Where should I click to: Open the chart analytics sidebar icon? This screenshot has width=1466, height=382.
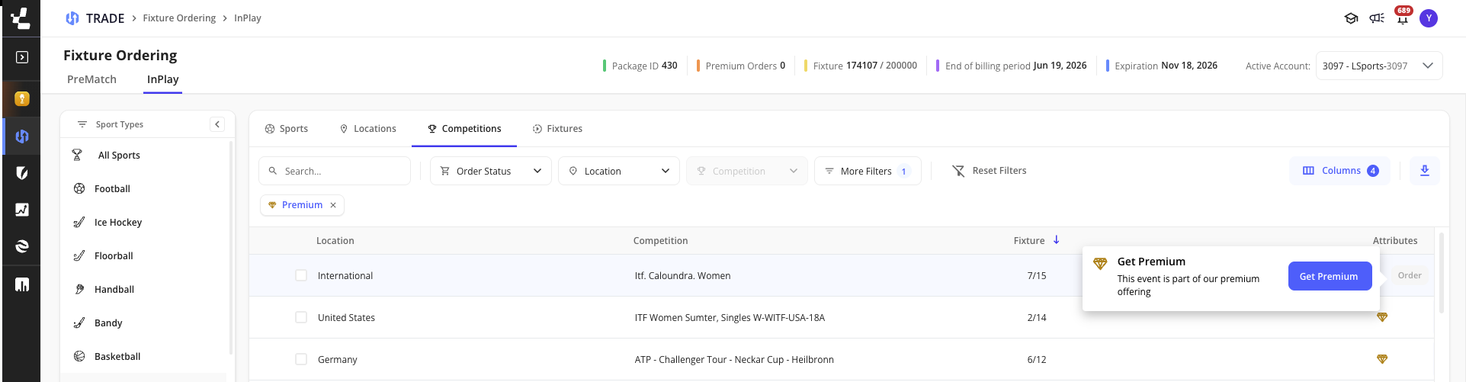22,210
